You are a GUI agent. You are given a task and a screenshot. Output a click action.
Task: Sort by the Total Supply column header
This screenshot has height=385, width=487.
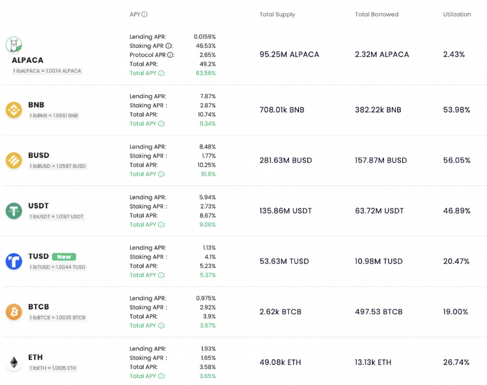[277, 15]
